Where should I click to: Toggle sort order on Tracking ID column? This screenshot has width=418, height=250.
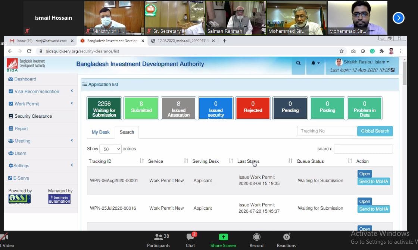pyautogui.click(x=141, y=161)
